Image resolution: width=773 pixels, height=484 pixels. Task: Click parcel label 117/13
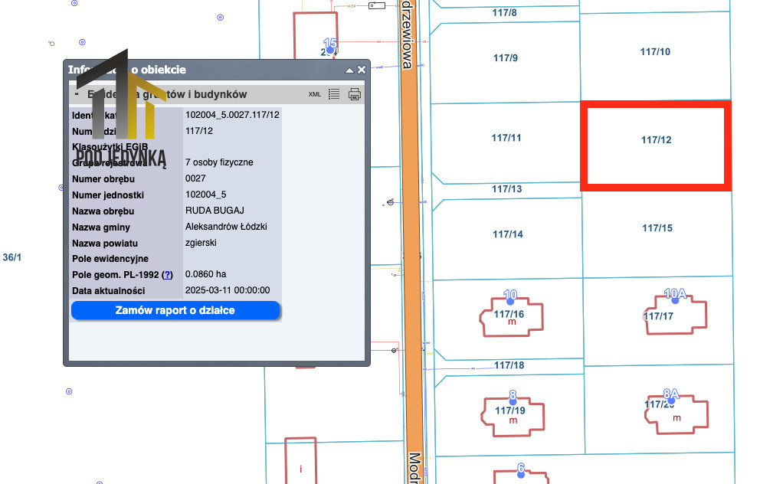[x=506, y=188]
